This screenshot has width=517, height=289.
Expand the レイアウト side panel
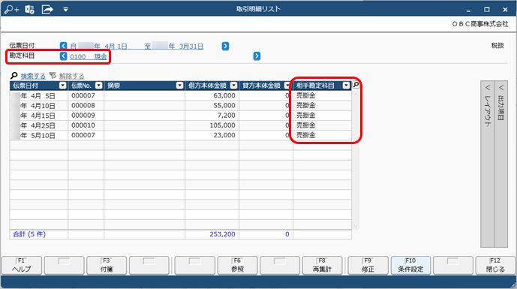[487, 164]
